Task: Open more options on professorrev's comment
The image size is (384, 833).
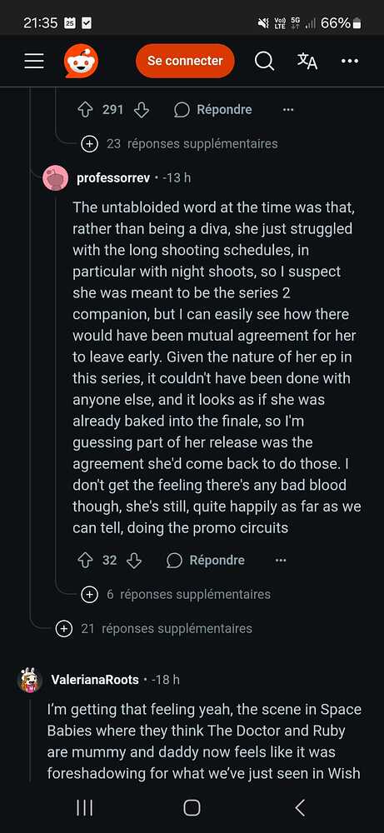Action: 281,561
